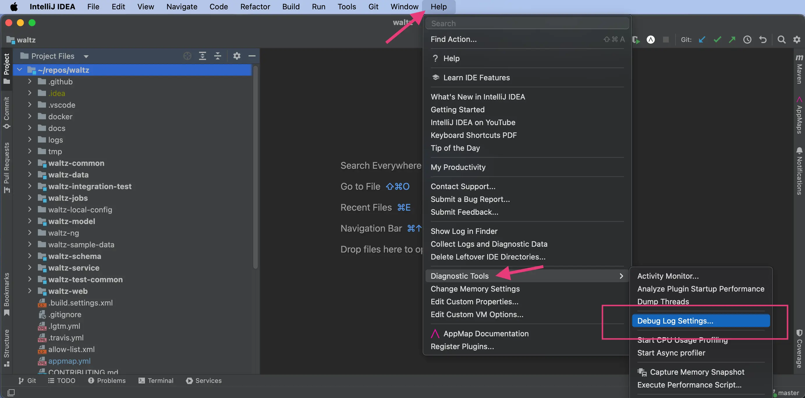Click Activity Monitor... submenu item

pos(701,276)
